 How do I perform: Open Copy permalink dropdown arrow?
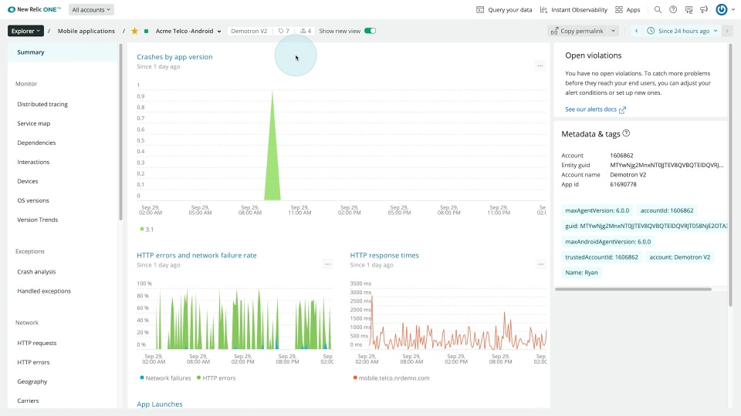[x=613, y=31]
